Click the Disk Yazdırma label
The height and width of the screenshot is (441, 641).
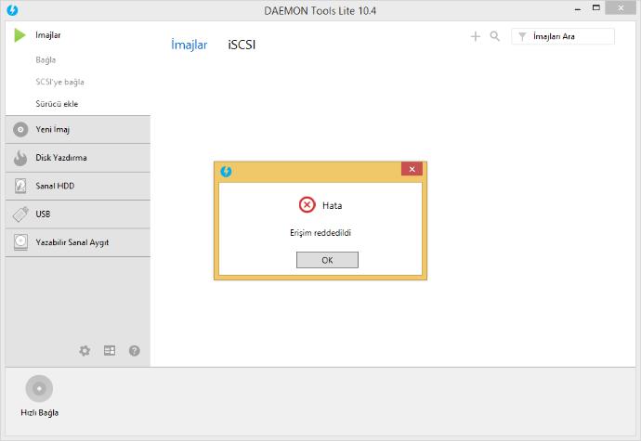coord(61,158)
